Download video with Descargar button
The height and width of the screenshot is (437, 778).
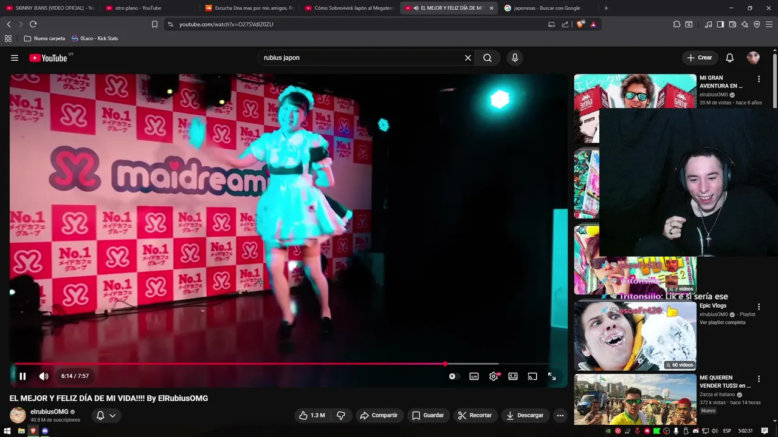[x=525, y=415]
